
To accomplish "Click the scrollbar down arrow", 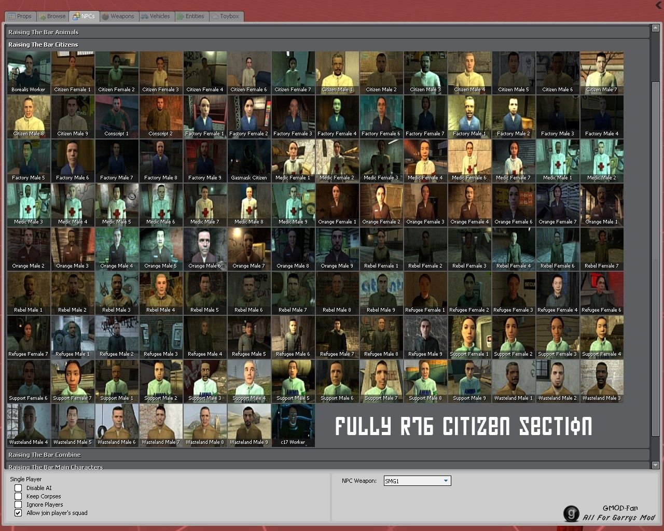I will tap(655, 465).
